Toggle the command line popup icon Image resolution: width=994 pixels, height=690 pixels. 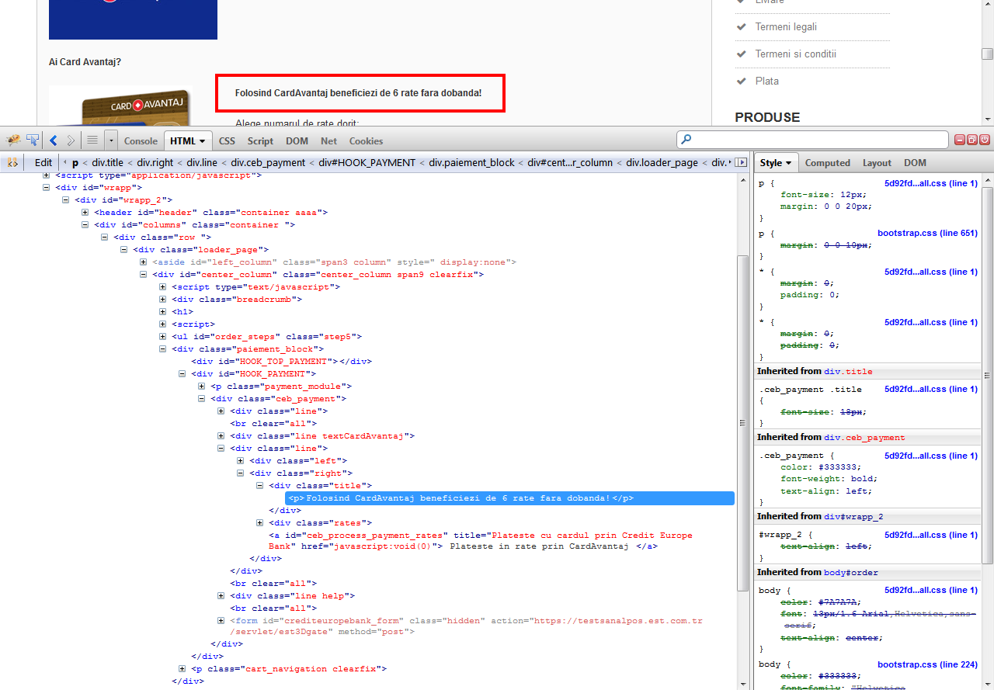92,140
